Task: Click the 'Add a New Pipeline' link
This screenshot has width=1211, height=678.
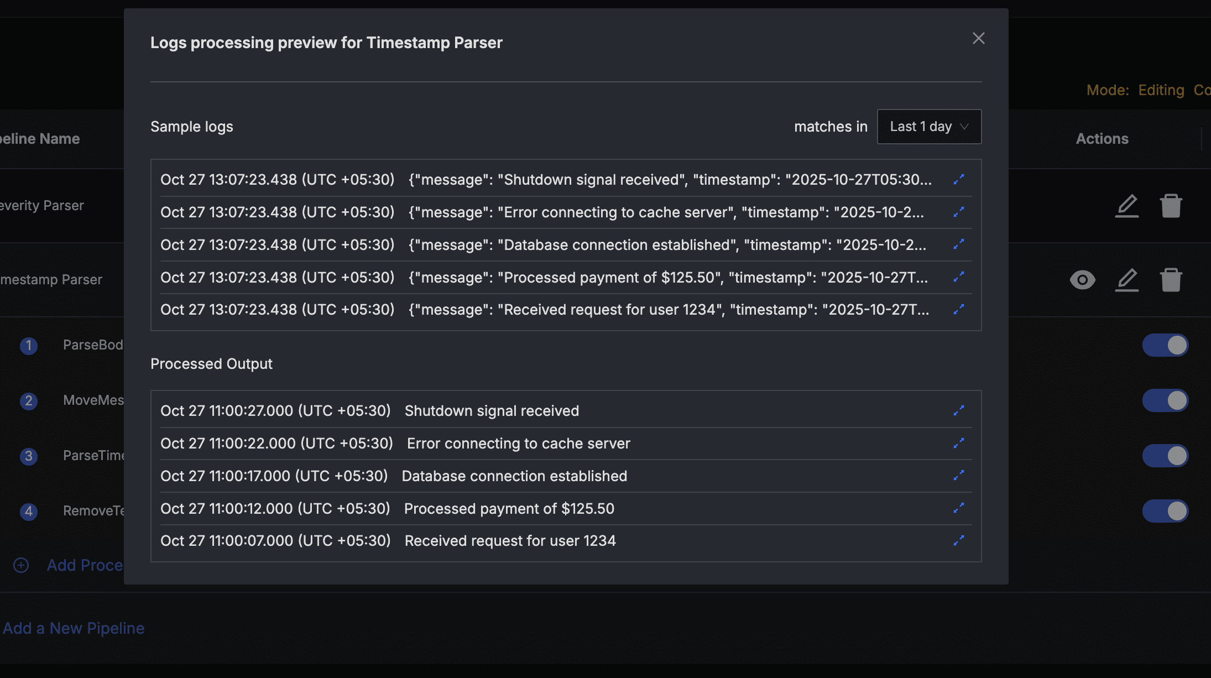Action: [74, 628]
